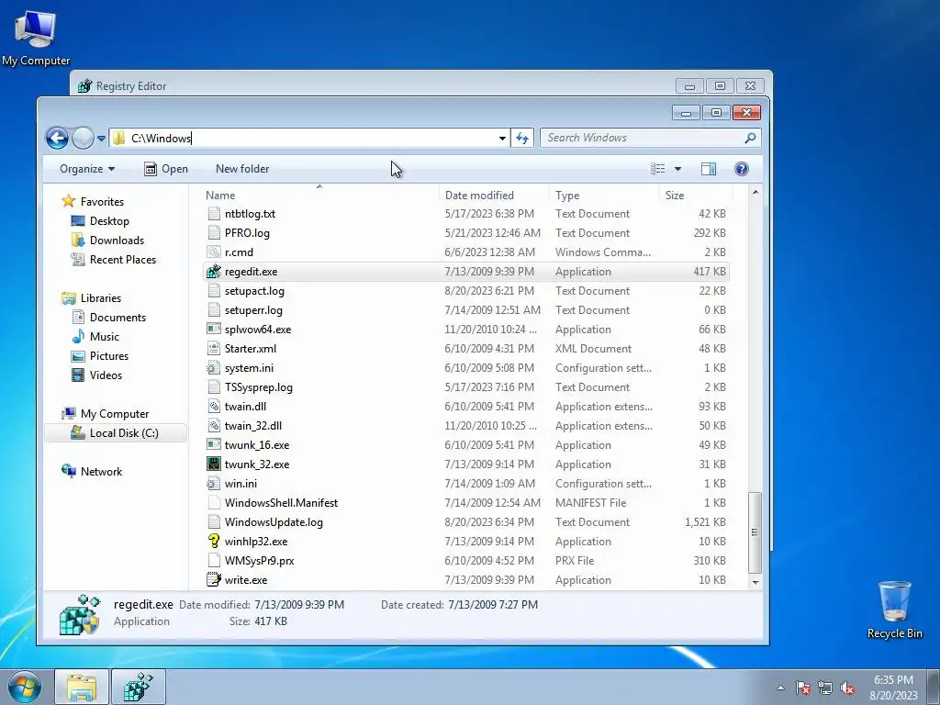Click the Back navigation arrow button
Image resolution: width=940 pixels, height=705 pixels.
[57, 139]
